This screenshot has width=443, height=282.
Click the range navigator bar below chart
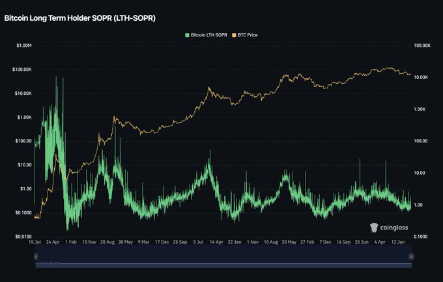pyautogui.click(x=223, y=256)
